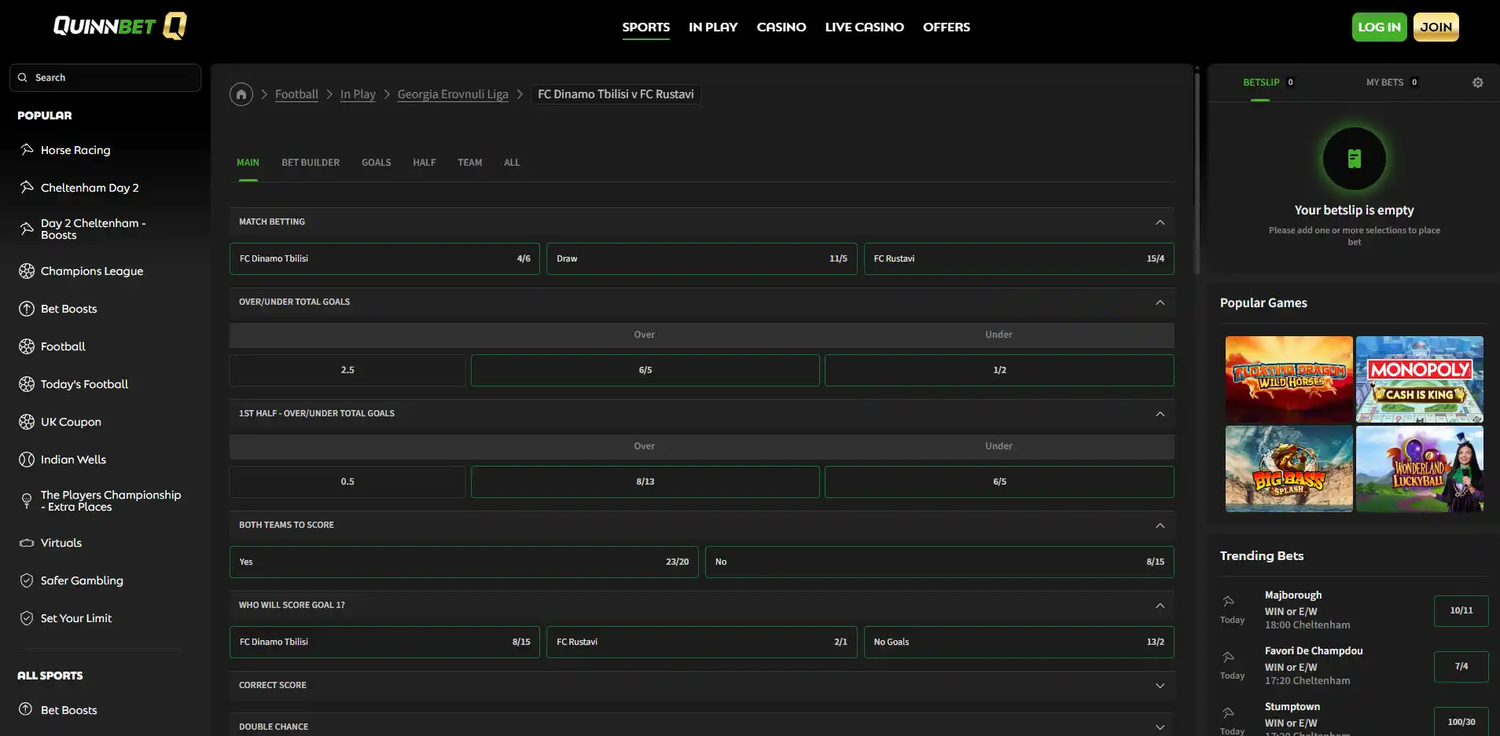Viewport: 1500px width, 736px height.
Task: Expand the Double Chance section
Action: click(x=1160, y=727)
